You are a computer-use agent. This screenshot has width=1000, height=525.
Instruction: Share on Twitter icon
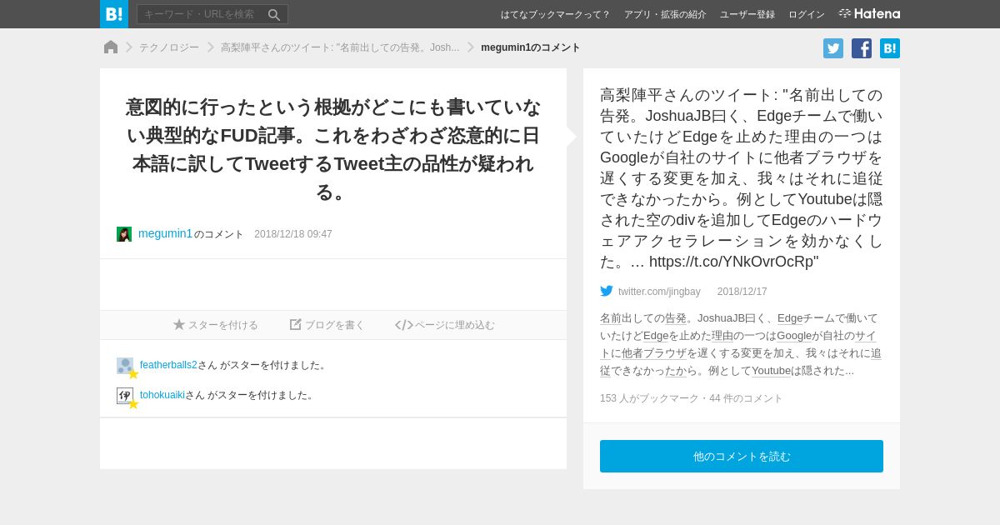click(833, 48)
